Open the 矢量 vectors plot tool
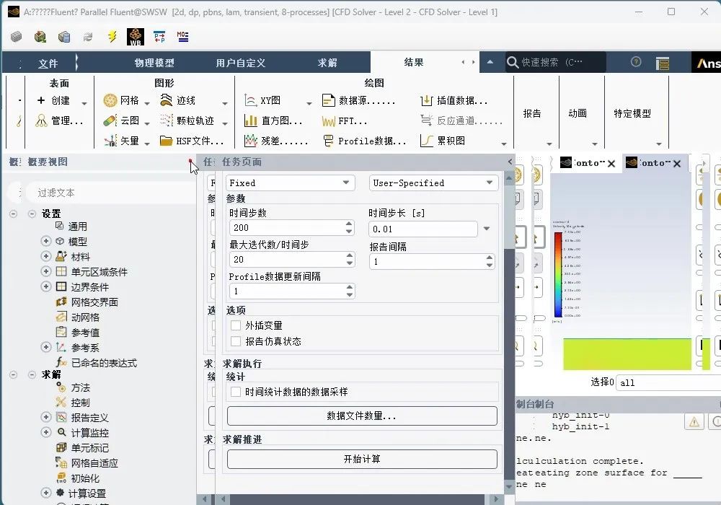Image resolution: width=721 pixels, height=505 pixels. [x=110, y=141]
